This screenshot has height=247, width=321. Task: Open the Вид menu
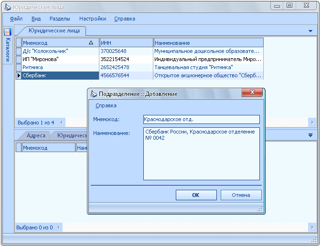[36, 19]
